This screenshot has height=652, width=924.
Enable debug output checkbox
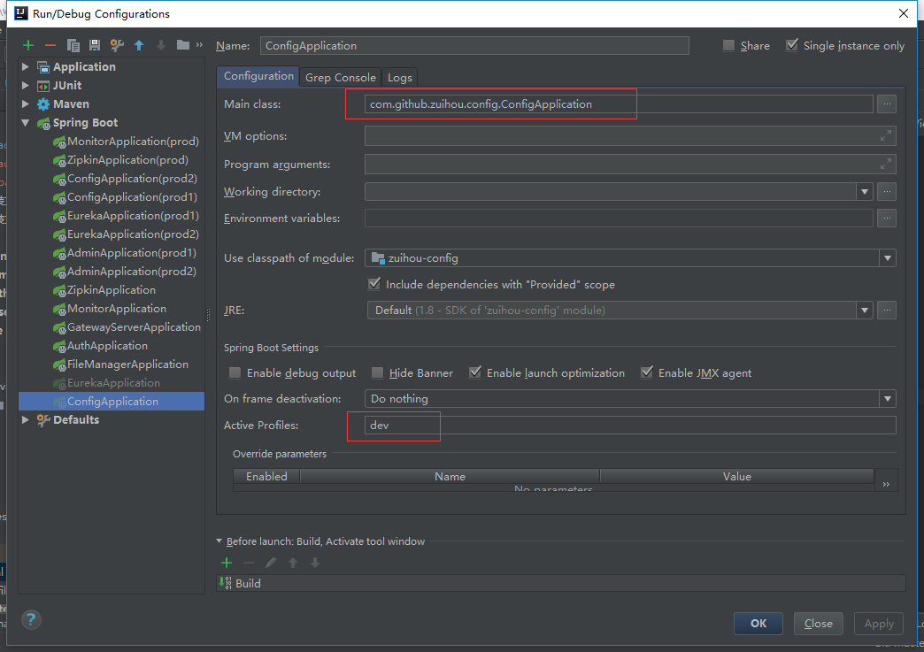[235, 372]
